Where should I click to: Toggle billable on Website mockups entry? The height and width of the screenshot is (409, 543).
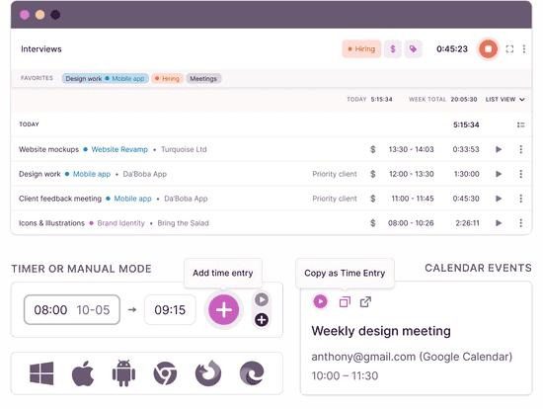point(372,149)
